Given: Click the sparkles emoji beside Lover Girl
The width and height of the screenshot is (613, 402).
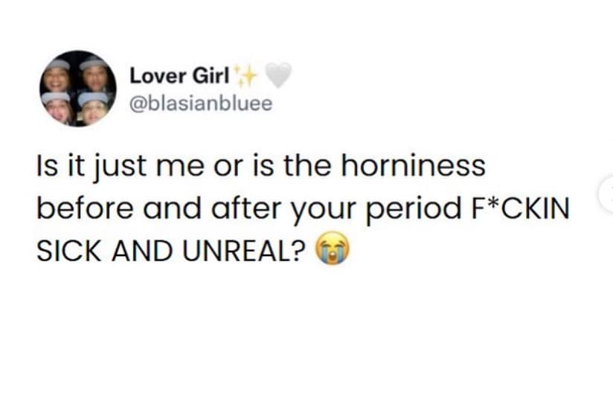Looking at the screenshot, I should [245, 75].
